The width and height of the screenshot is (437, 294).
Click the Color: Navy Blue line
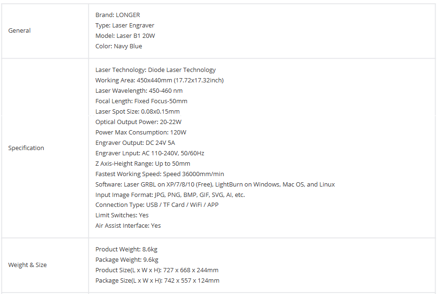tap(119, 46)
